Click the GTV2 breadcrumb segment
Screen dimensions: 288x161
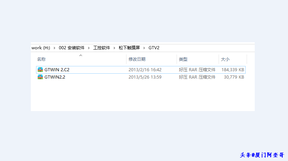point(154,48)
